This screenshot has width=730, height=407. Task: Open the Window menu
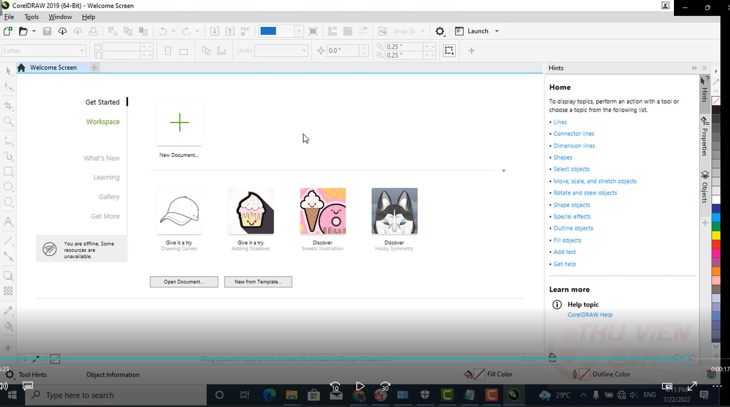(x=60, y=17)
